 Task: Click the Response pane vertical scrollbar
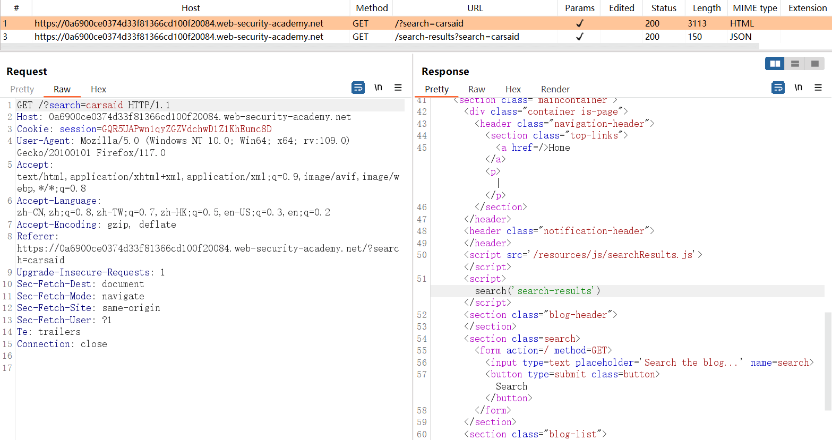click(x=828, y=361)
